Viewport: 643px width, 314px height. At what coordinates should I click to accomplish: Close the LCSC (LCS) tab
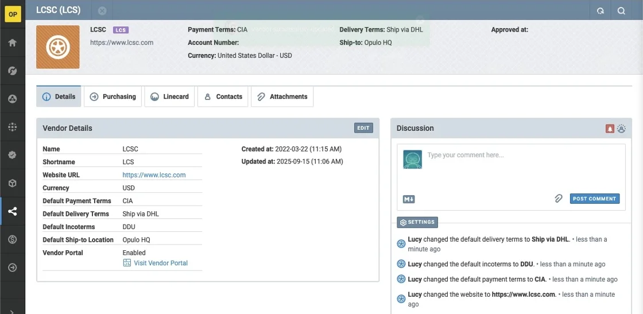point(102,11)
